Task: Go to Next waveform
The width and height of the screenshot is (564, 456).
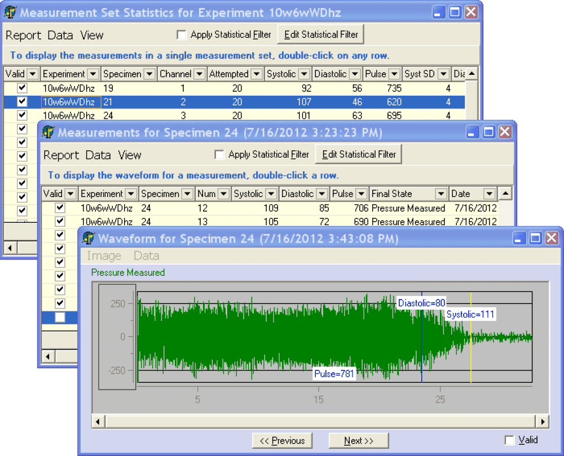Action: click(359, 441)
